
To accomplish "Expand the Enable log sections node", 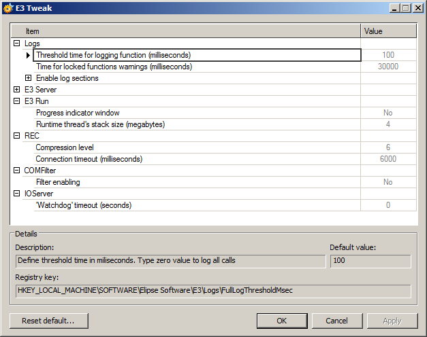I will pyautogui.click(x=29, y=78).
